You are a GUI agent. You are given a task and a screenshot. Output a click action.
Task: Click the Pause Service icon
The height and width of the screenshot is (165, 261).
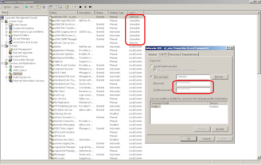[x=85, y=7]
